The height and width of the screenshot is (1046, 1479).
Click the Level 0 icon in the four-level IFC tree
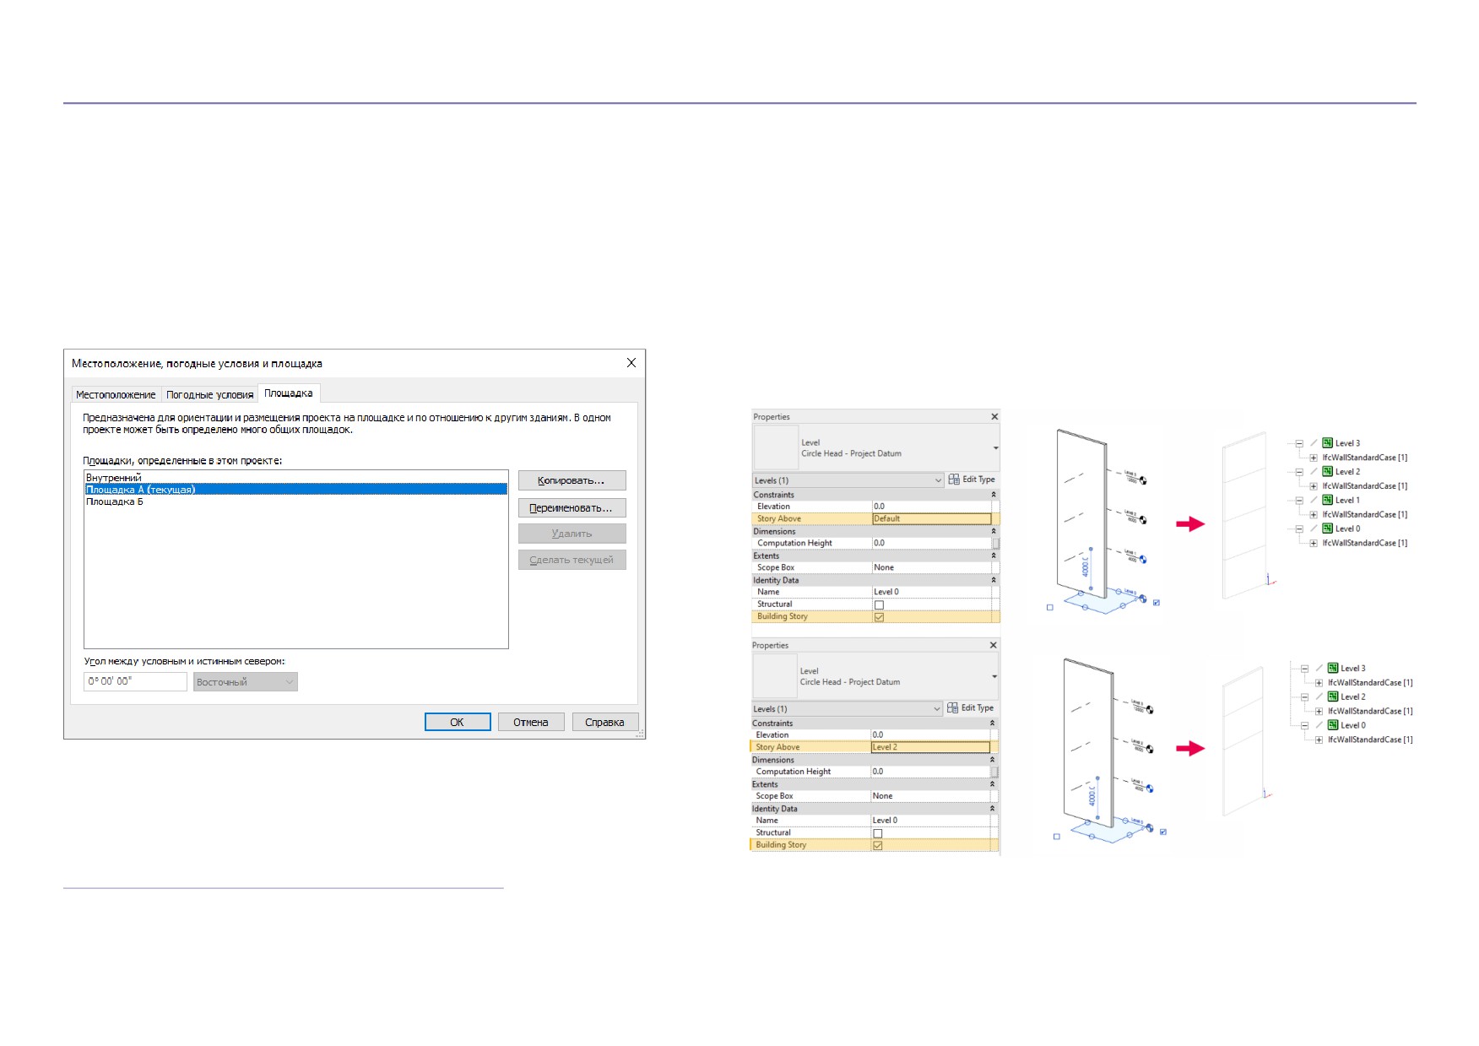pyautogui.click(x=1328, y=529)
